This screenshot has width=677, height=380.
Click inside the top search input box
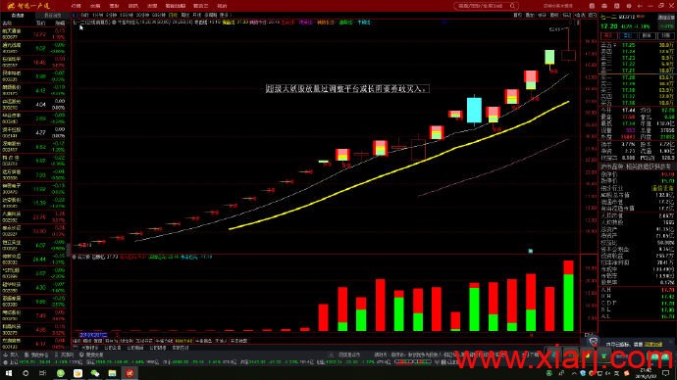(482, 6)
